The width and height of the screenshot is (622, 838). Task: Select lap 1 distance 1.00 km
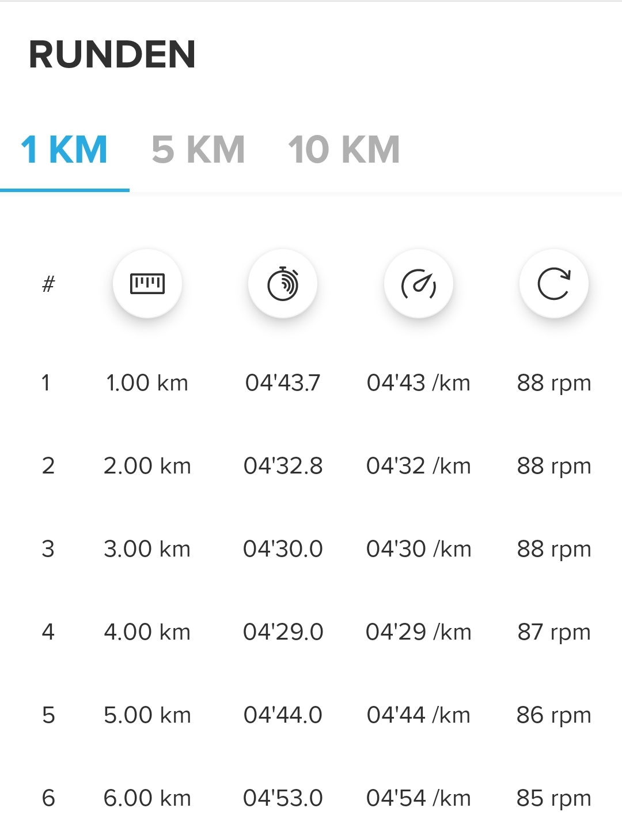click(x=147, y=383)
